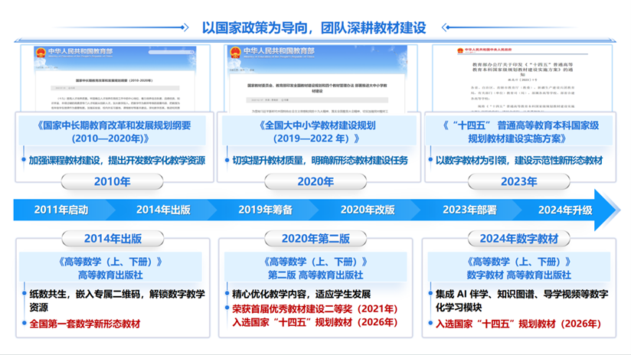Click the 2014年出版 timeline arrow segment
The height and width of the screenshot is (355, 631).
pos(163,210)
